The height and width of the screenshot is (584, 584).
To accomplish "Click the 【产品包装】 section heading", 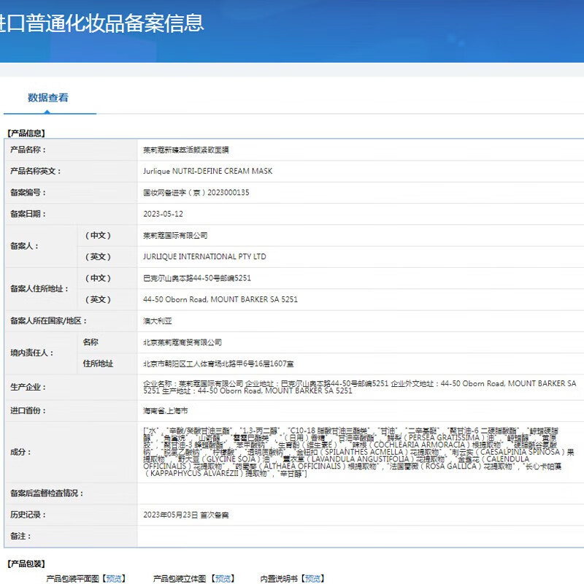I will tap(26, 564).
